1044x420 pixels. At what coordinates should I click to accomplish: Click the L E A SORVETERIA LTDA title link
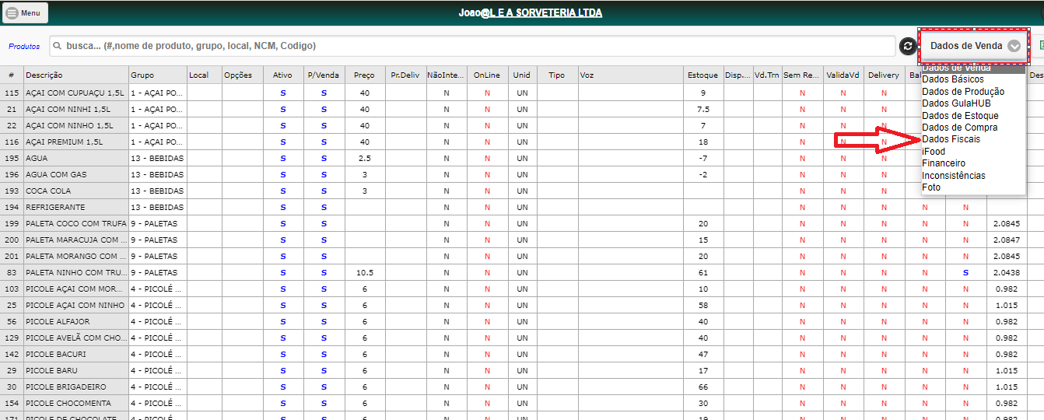548,13
